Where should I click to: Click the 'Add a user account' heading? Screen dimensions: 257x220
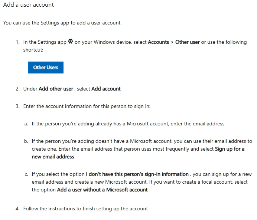coord(29,5)
